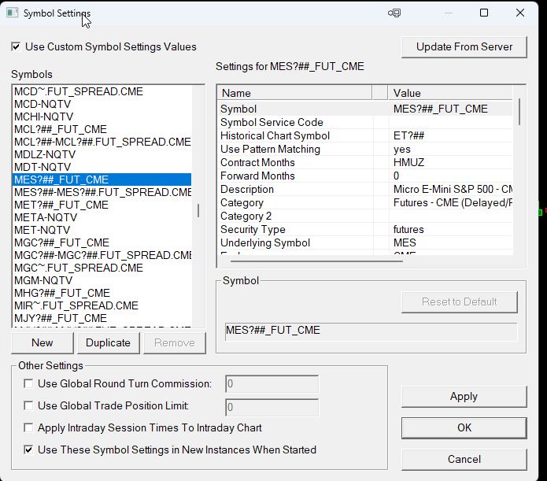Select MGC?##-MGC?##.FUT_SPREAD.CME symbol
Image resolution: width=547 pixels, height=481 pixels.
coord(102,255)
